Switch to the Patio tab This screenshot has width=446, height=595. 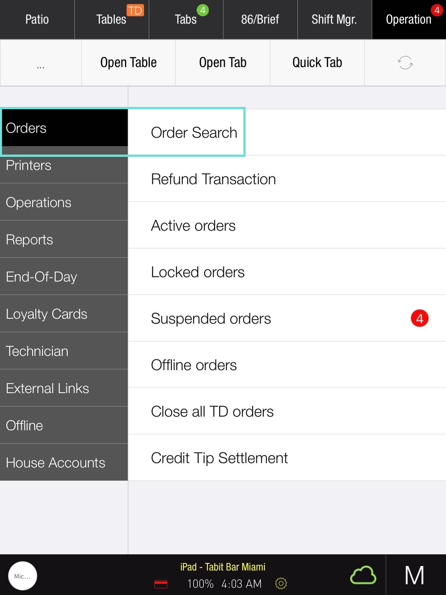[37, 20]
